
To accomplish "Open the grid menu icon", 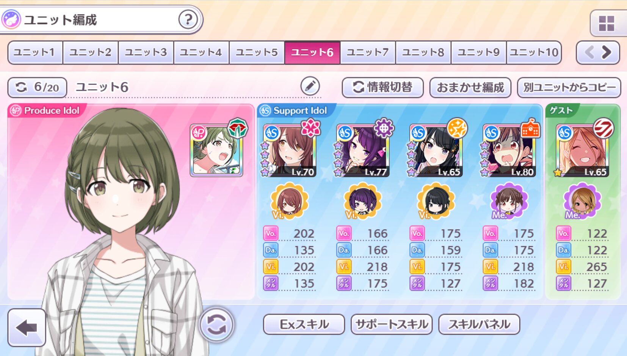I will tap(607, 24).
